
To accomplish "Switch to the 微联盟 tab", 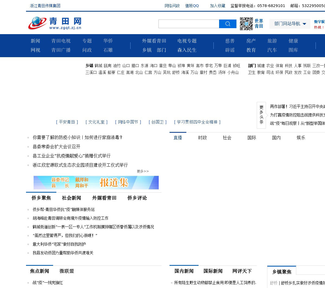I will (67, 271).
